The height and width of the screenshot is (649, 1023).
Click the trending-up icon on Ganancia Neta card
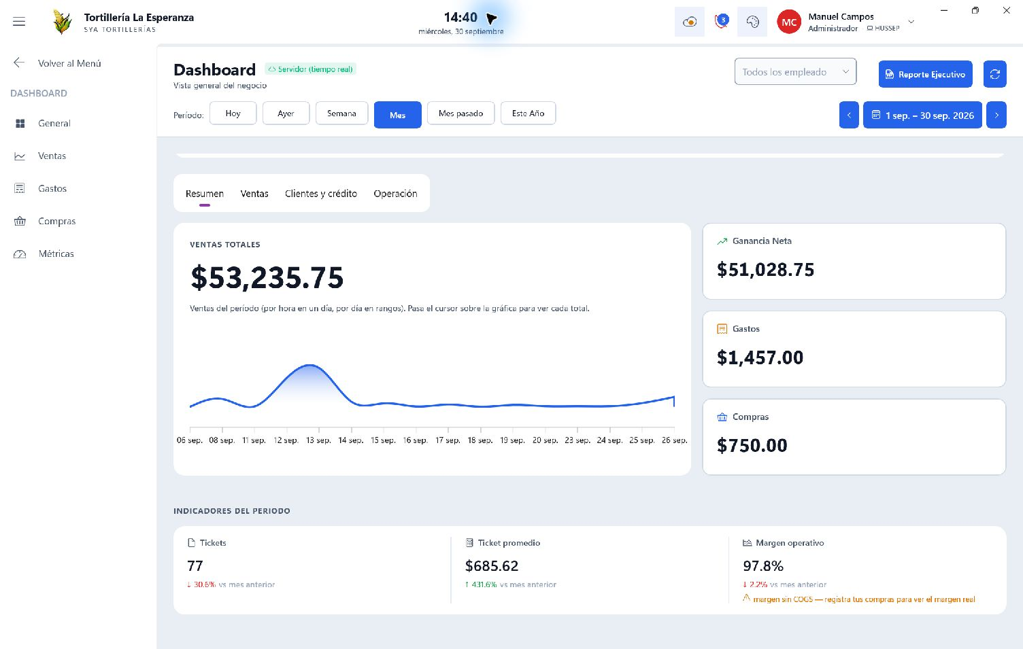tap(722, 241)
